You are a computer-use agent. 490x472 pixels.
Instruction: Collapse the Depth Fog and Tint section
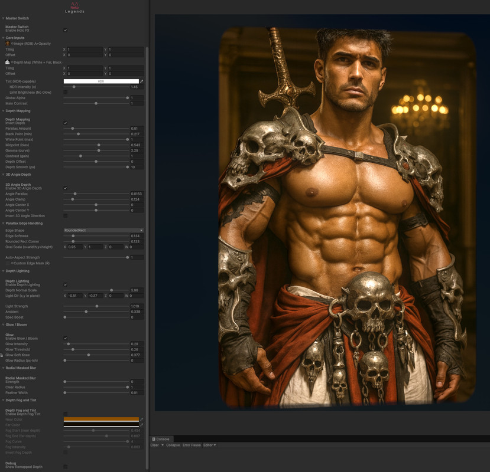point(3,400)
